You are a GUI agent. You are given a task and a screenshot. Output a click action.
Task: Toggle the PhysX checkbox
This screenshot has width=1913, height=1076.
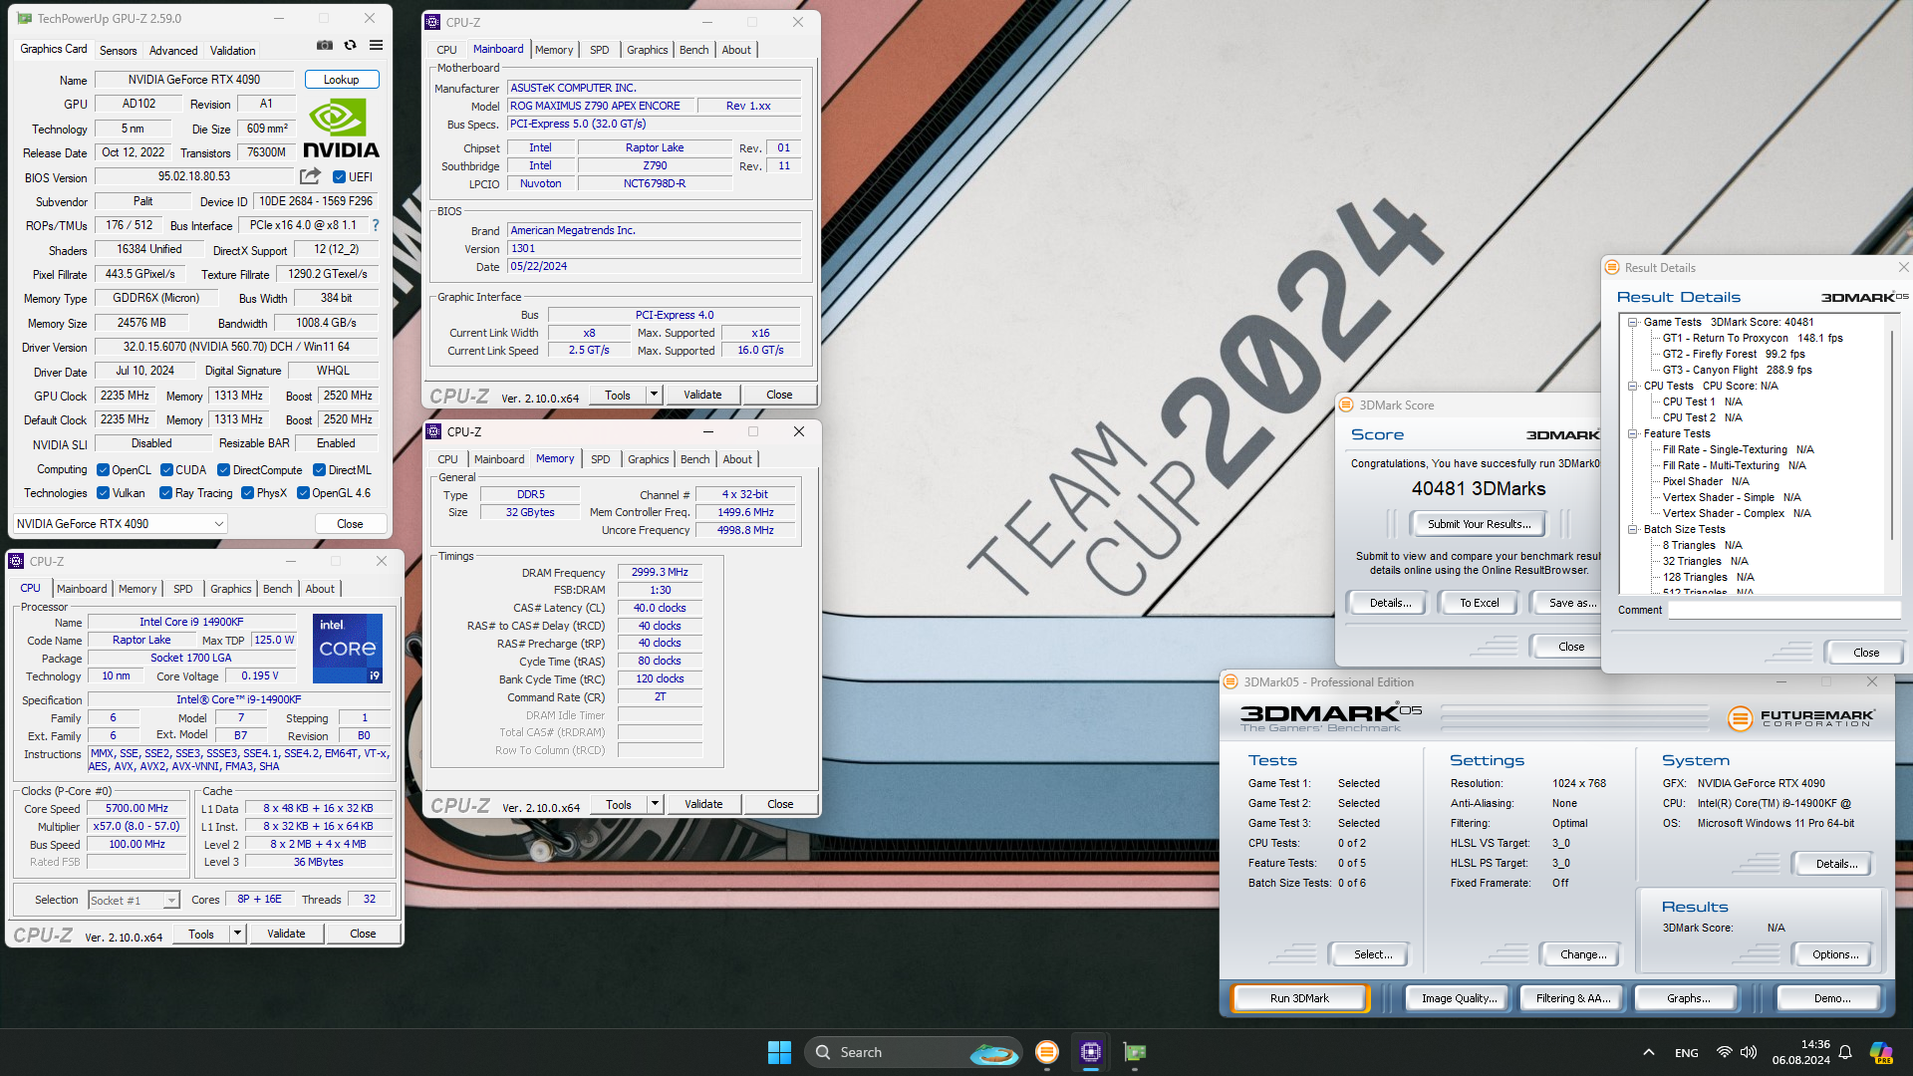pyautogui.click(x=247, y=493)
